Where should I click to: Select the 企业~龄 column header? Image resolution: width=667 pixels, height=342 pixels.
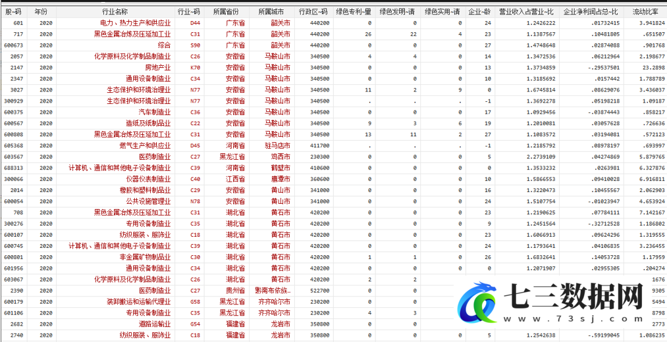pos(480,11)
